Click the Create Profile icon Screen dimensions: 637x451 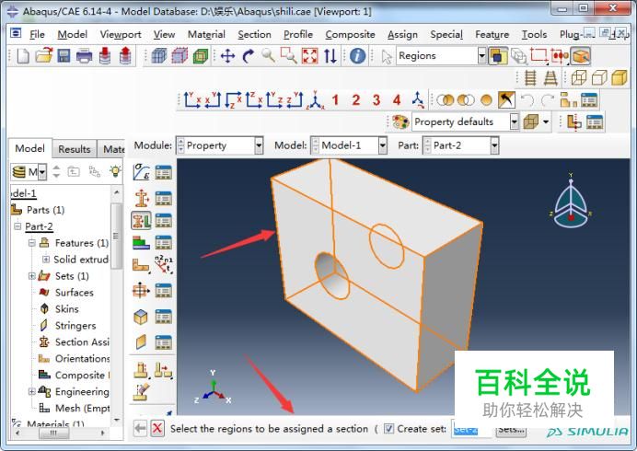click(142, 291)
